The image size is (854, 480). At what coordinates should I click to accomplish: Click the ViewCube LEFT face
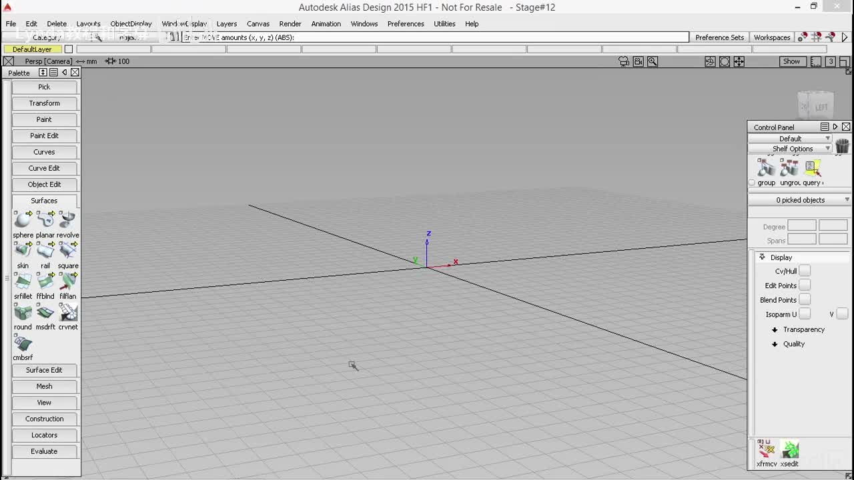[821, 107]
